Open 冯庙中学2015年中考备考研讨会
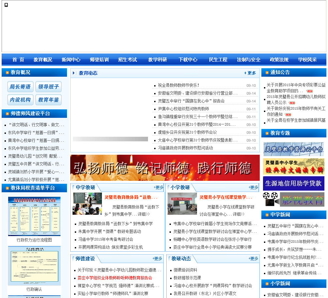 [x=106, y=239]
